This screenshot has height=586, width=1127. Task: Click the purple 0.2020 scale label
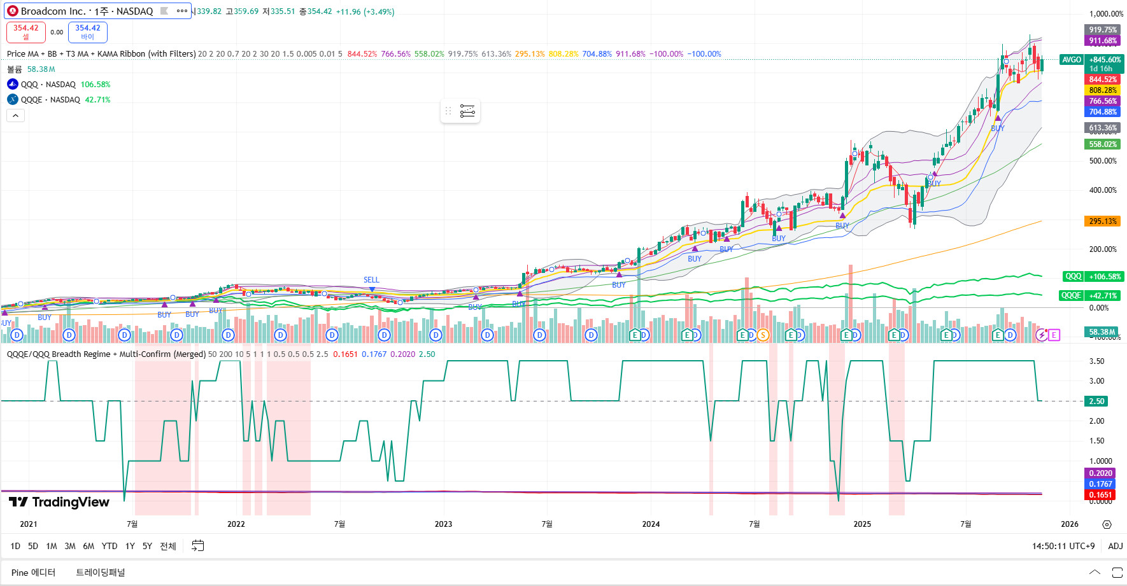pyautogui.click(x=1100, y=473)
